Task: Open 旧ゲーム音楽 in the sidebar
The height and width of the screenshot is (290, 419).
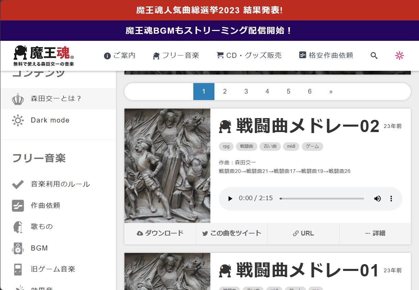Action: [58, 269]
